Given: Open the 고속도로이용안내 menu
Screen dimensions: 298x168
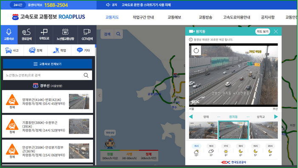Looking at the screenshot, I should point(237,17).
